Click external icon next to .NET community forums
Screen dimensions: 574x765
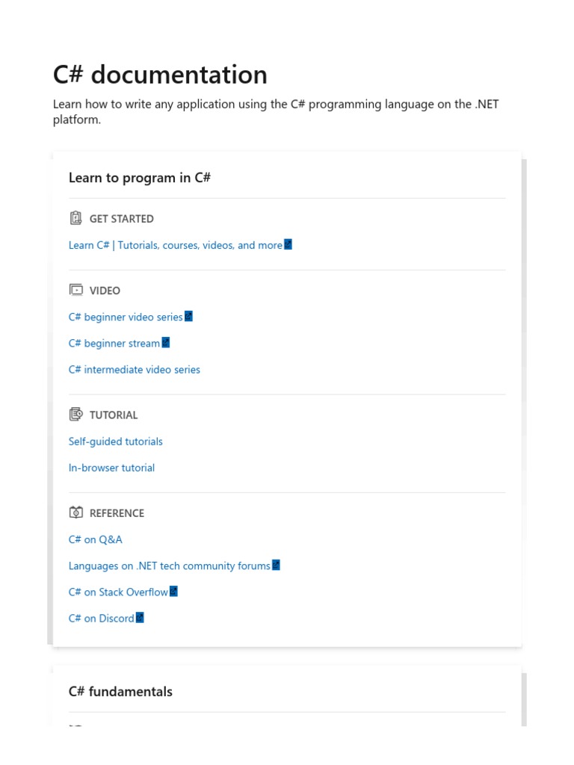[276, 565]
